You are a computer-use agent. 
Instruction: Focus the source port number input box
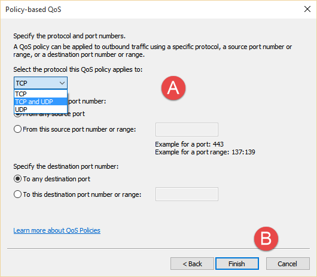[x=187, y=129]
